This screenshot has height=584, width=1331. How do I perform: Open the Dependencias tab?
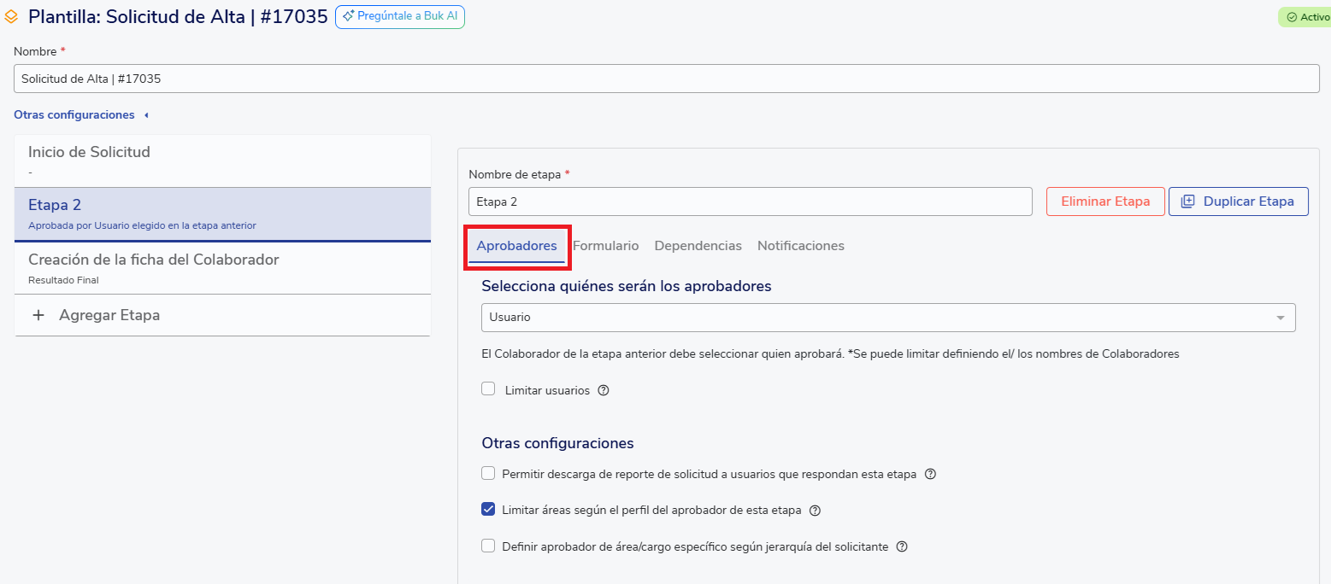(x=698, y=246)
